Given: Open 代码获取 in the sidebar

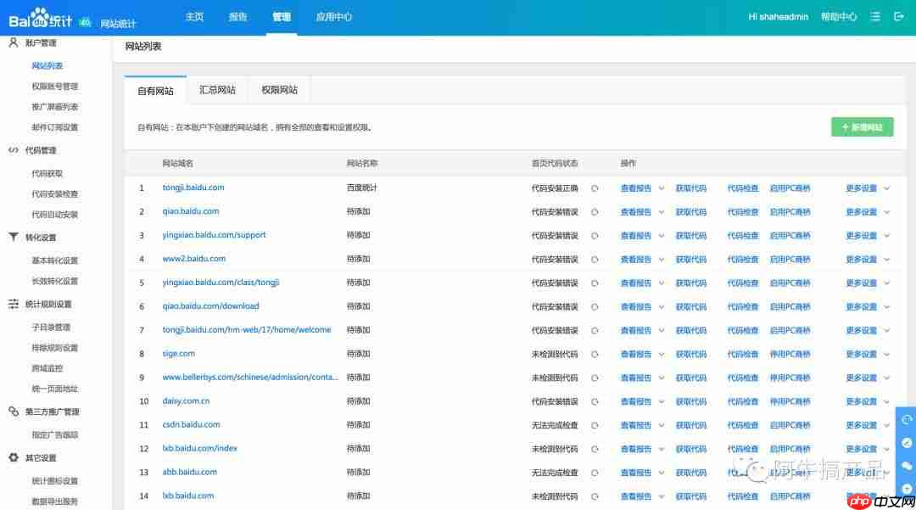Looking at the screenshot, I should pos(47,173).
